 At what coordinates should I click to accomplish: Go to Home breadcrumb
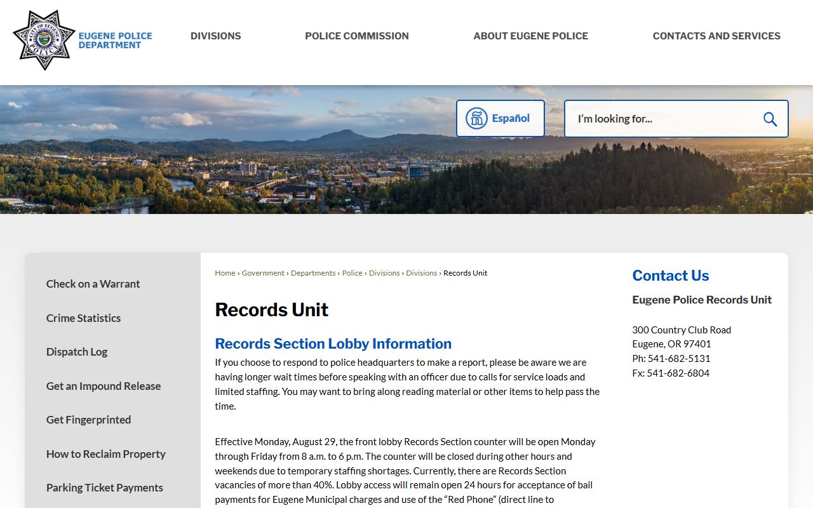(225, 273)
